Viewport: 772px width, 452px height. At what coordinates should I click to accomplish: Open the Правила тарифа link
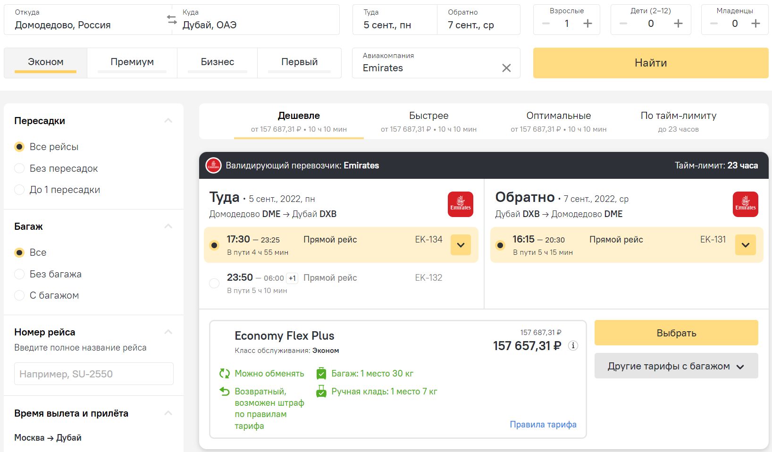click(543, 424)
